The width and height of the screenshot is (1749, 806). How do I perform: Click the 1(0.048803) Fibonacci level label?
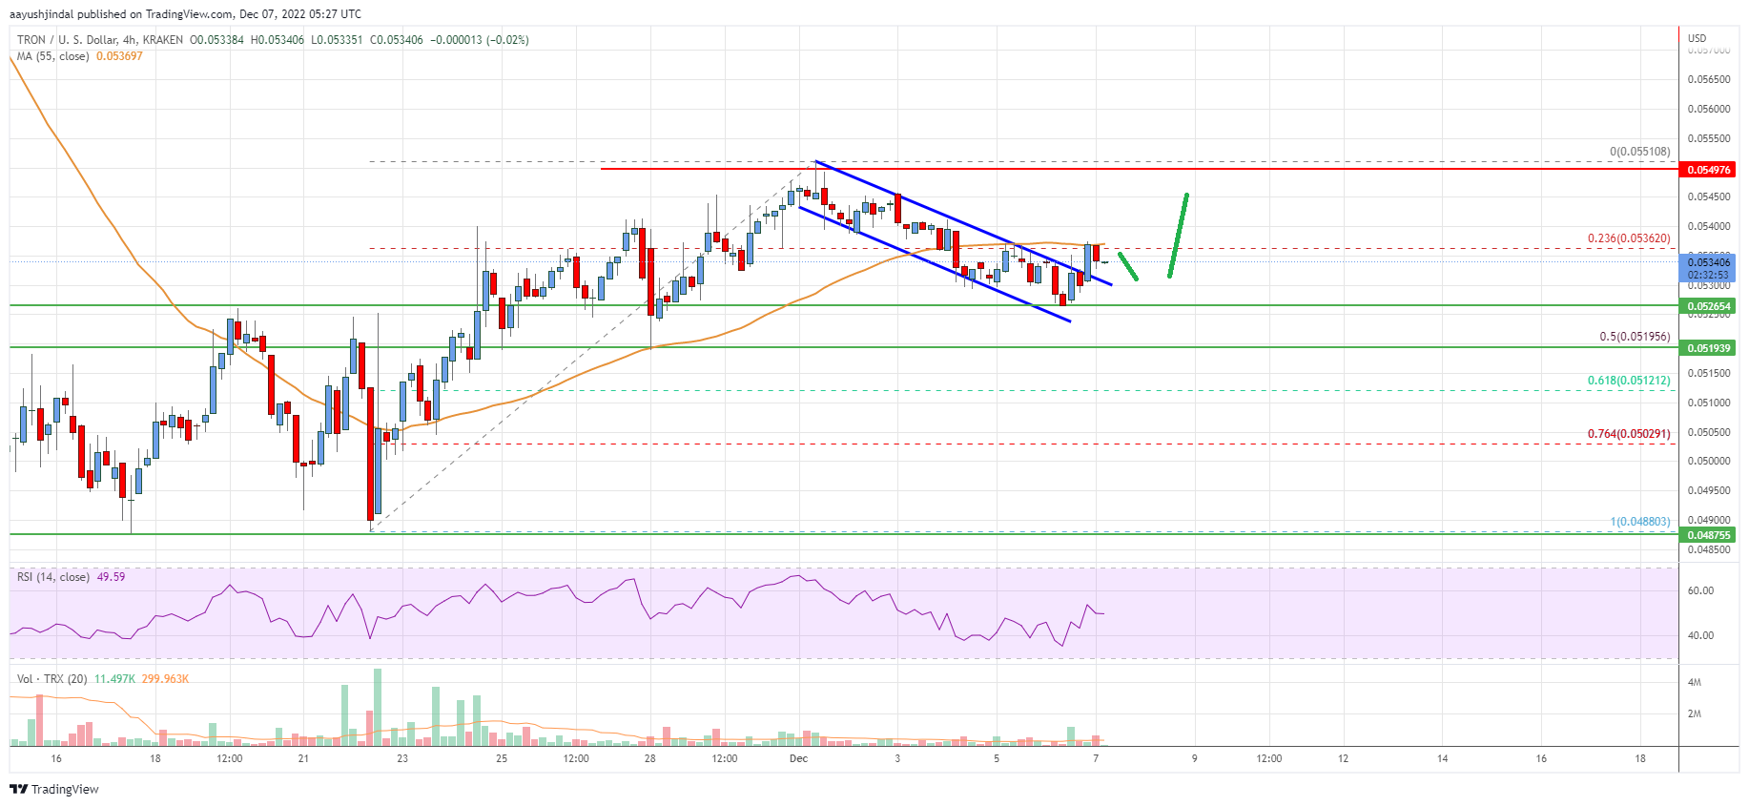(x=1640, y=522)
